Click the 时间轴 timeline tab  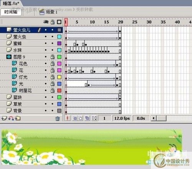pos(11,12)
